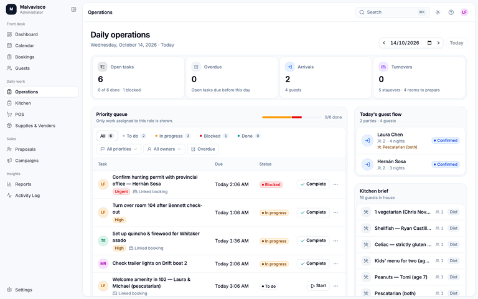Open Activity Log in the sidebar
Viewport: 478px width, 299px height.
point(41,195)
